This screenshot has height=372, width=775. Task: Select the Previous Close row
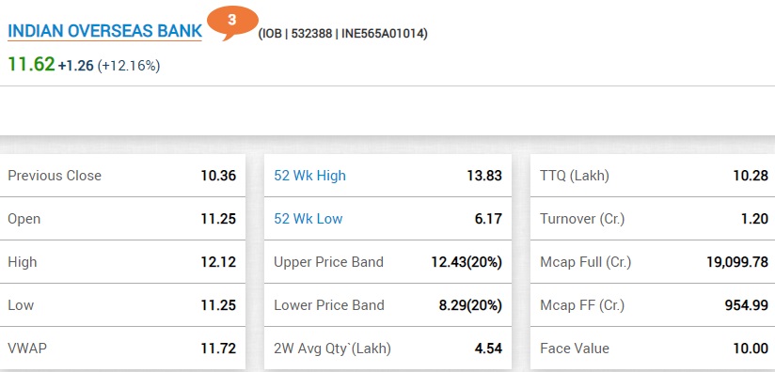(122, 176)
